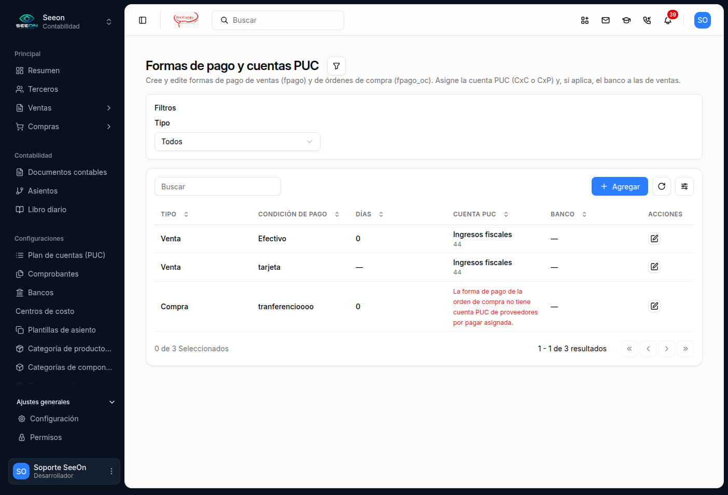Go to the last results page
The width and height of the screenshot is (728, 495).
(685, 349)
